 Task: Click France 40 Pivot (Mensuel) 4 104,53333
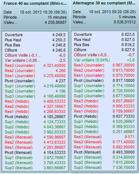coord(35,152)
